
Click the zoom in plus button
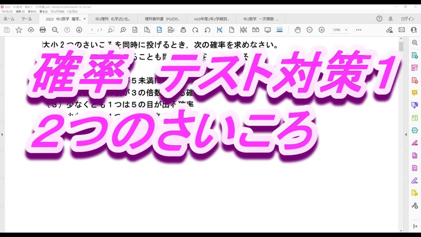(322, 30)
